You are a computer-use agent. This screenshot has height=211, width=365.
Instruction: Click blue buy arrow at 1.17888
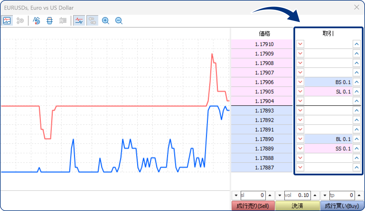[x=356, y=158]
